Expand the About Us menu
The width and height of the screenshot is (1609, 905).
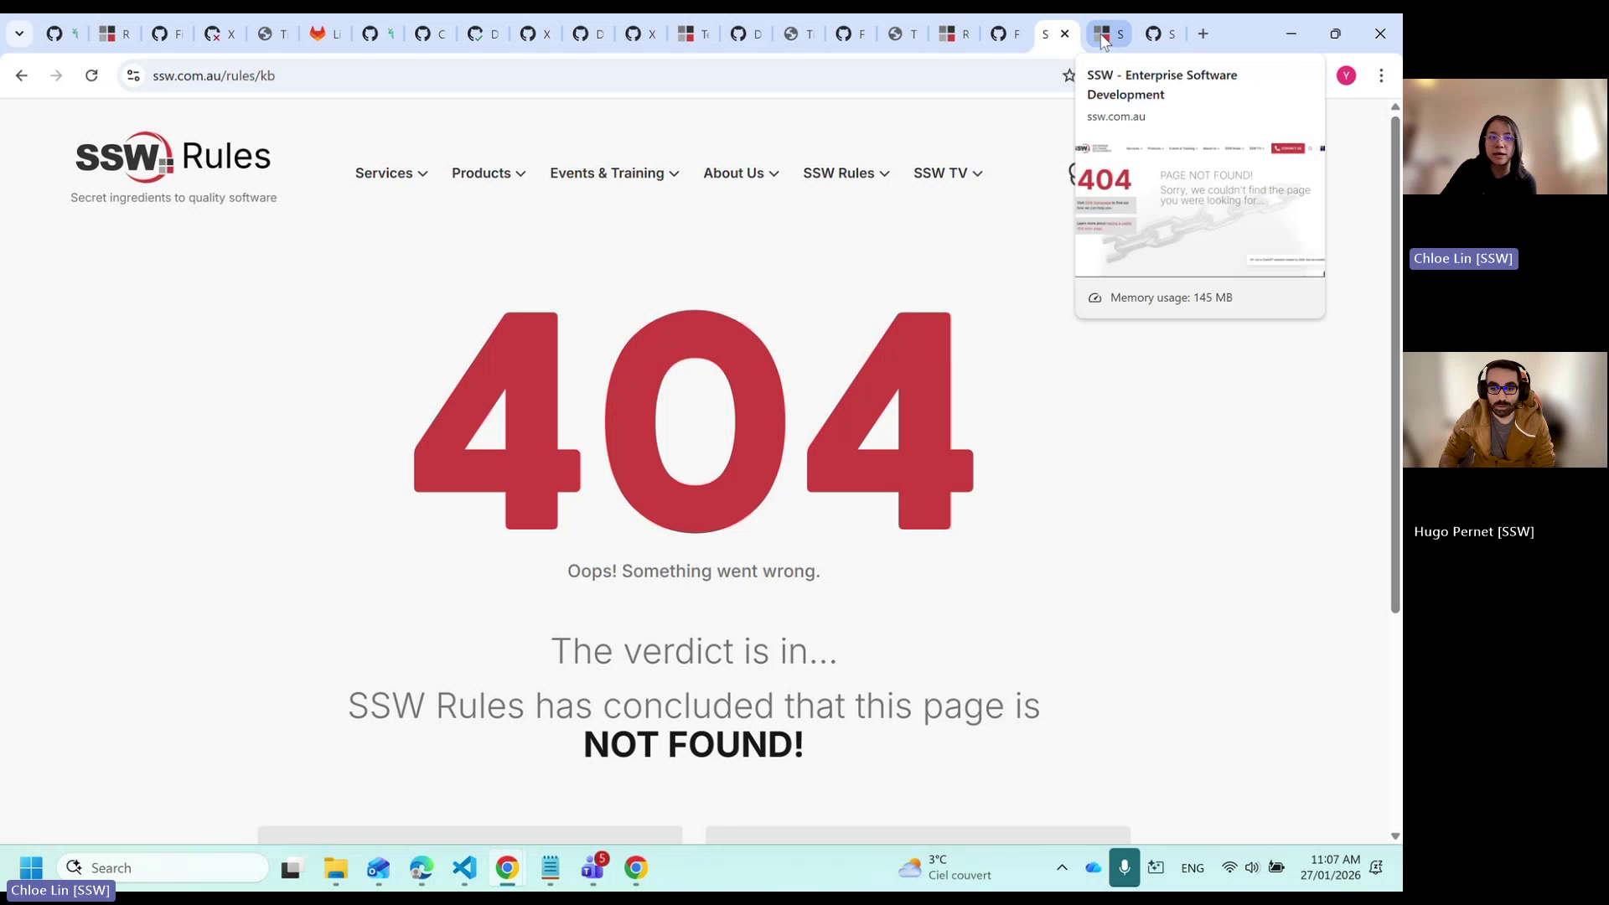(x=741, y=173)
